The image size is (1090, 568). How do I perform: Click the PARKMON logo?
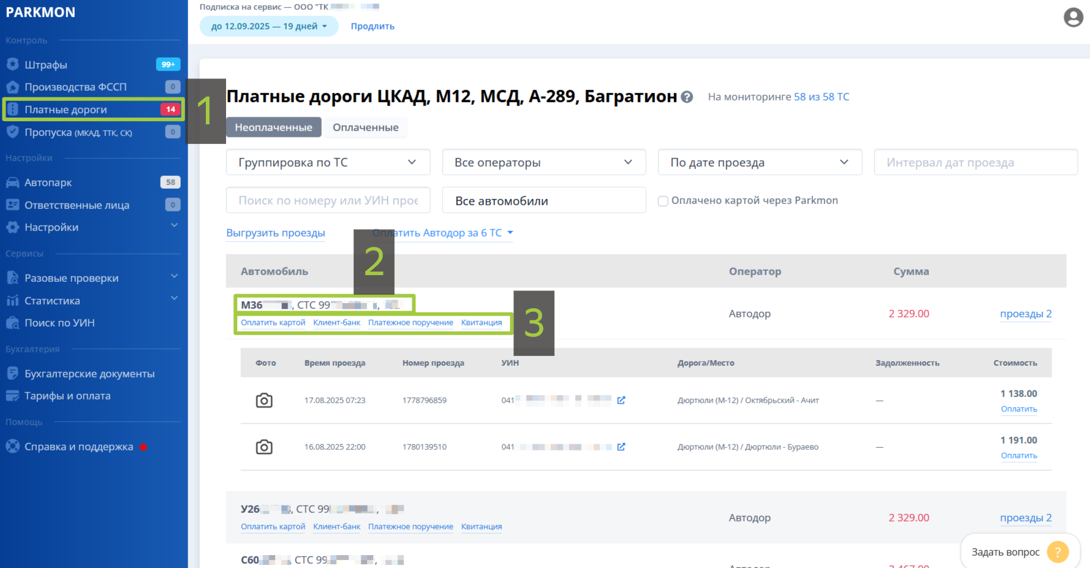point(40,12)
